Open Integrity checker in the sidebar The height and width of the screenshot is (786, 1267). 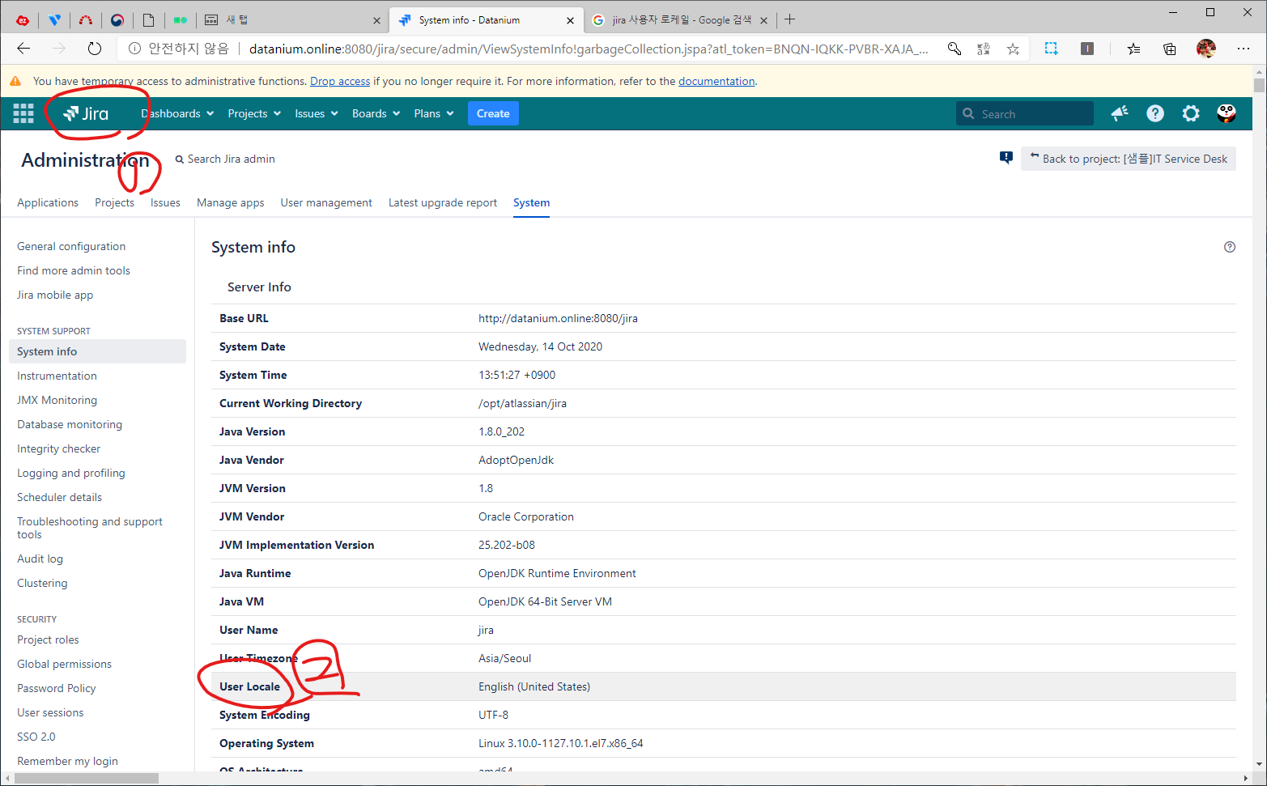coord(58,448)
